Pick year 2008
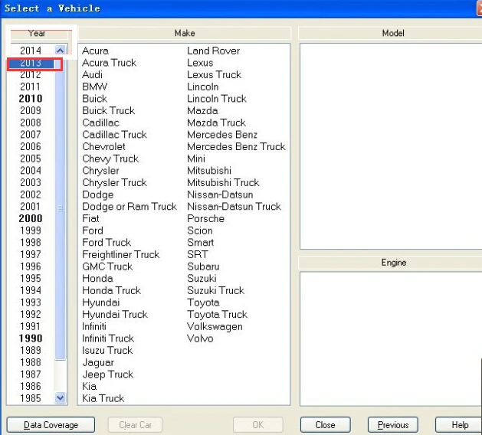This screenshot has width=482, height=435. [31, 123]
